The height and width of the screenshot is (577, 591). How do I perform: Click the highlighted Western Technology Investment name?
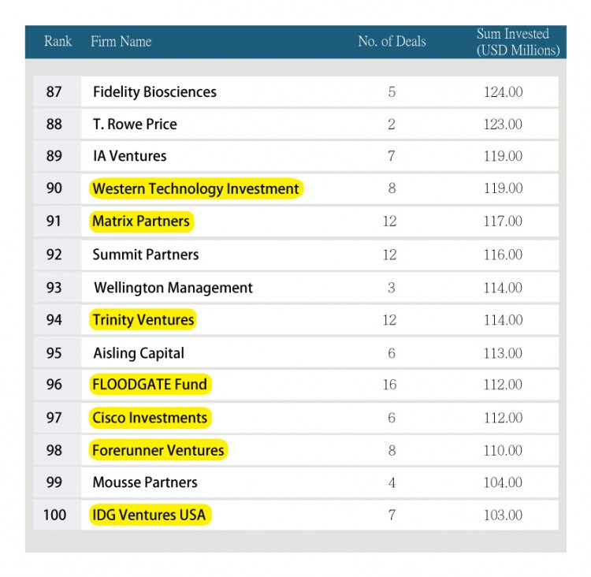click(x=195, y=189)
